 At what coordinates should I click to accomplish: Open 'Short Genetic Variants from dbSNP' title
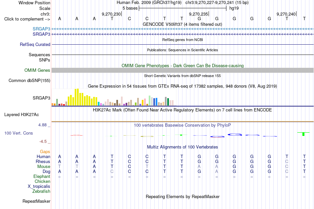182,76
